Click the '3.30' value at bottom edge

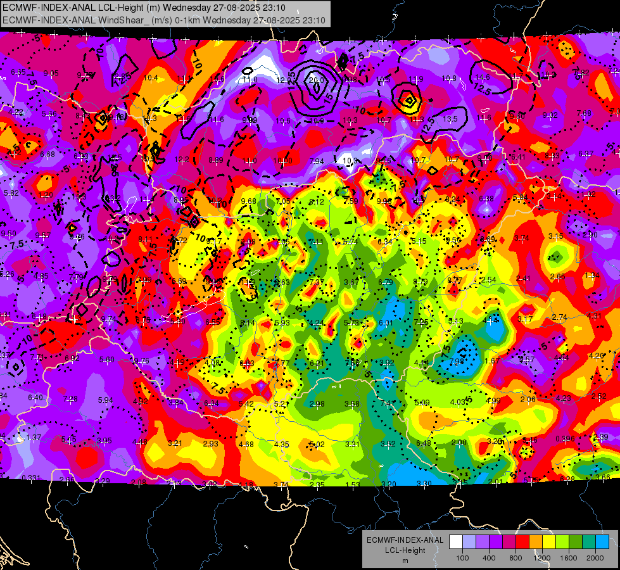(x=424, y=483)
